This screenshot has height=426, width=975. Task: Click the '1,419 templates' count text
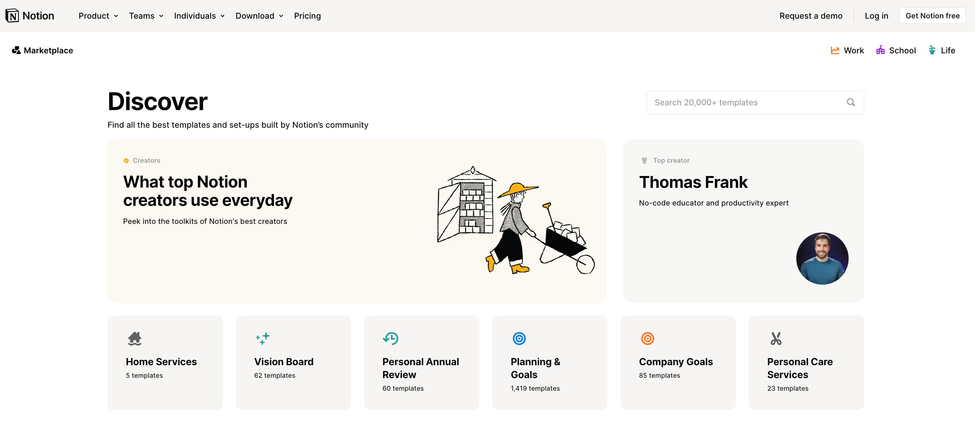[535, 388]
